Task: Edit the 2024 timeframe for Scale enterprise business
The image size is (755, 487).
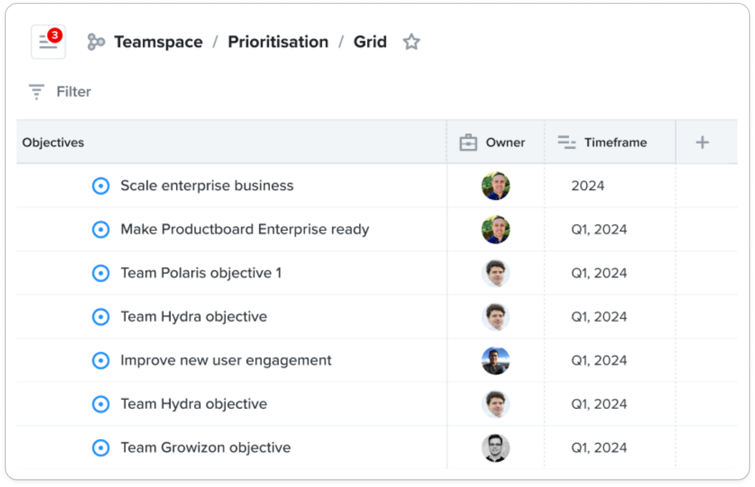Action: click(587, 186)
